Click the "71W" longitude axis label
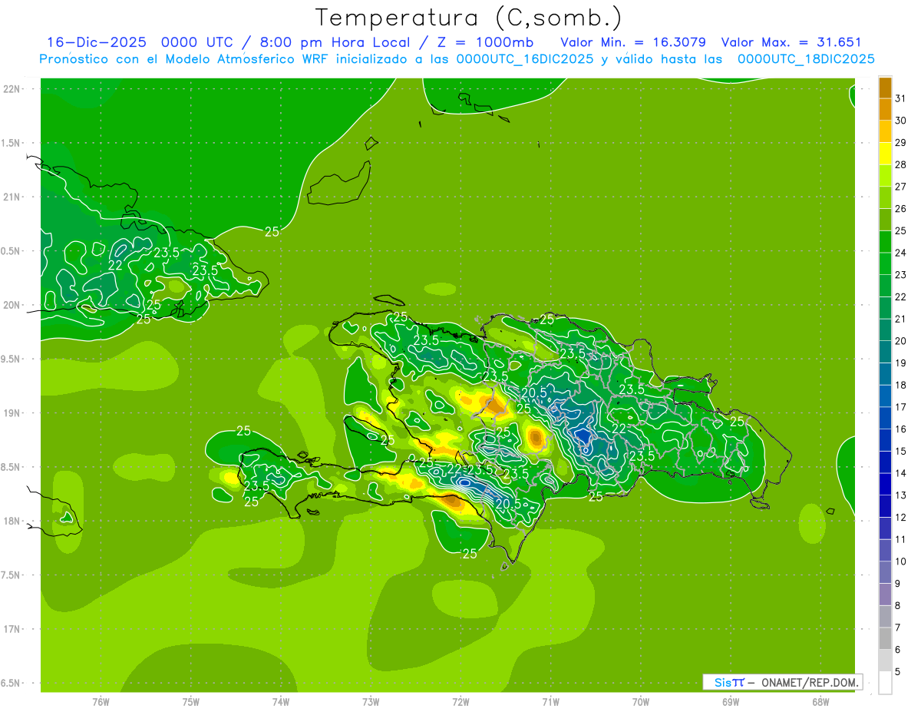 click(550, 701)
